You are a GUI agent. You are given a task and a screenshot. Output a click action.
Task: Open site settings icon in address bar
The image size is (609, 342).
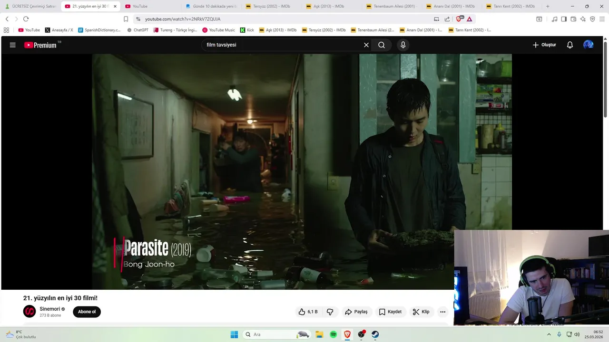[x=138, y=19]
